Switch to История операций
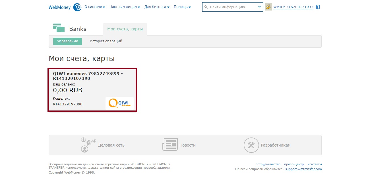 point(106,41)
